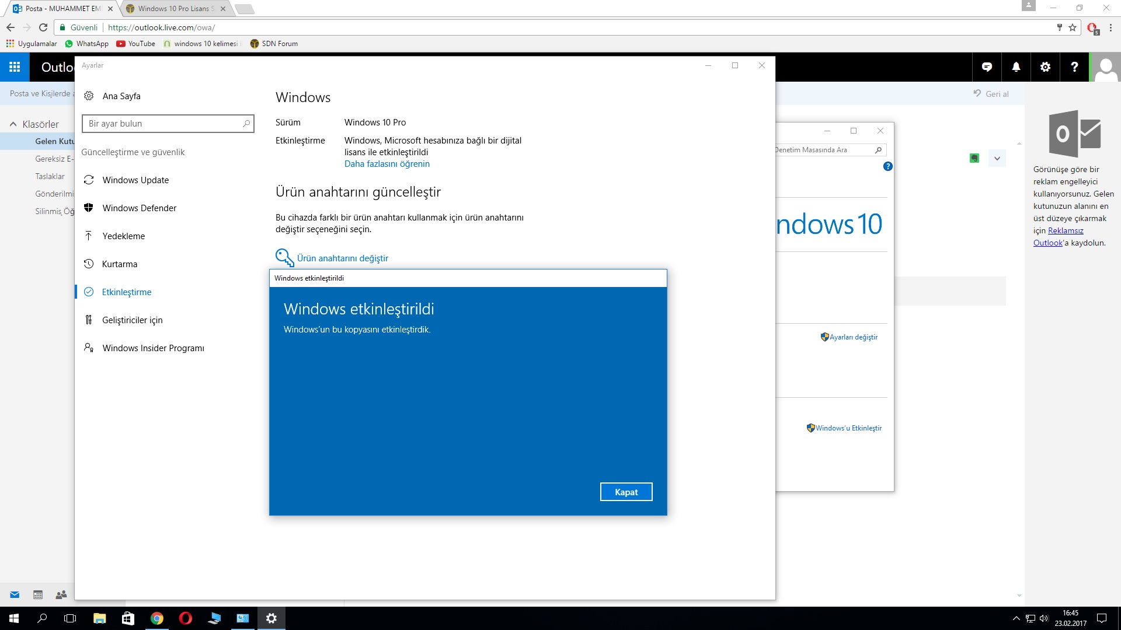Screen dimensions: 1121x630
Task: Go to Ana Sayfa in Settings
Action: pyautogui.click(x=121, y=96)
